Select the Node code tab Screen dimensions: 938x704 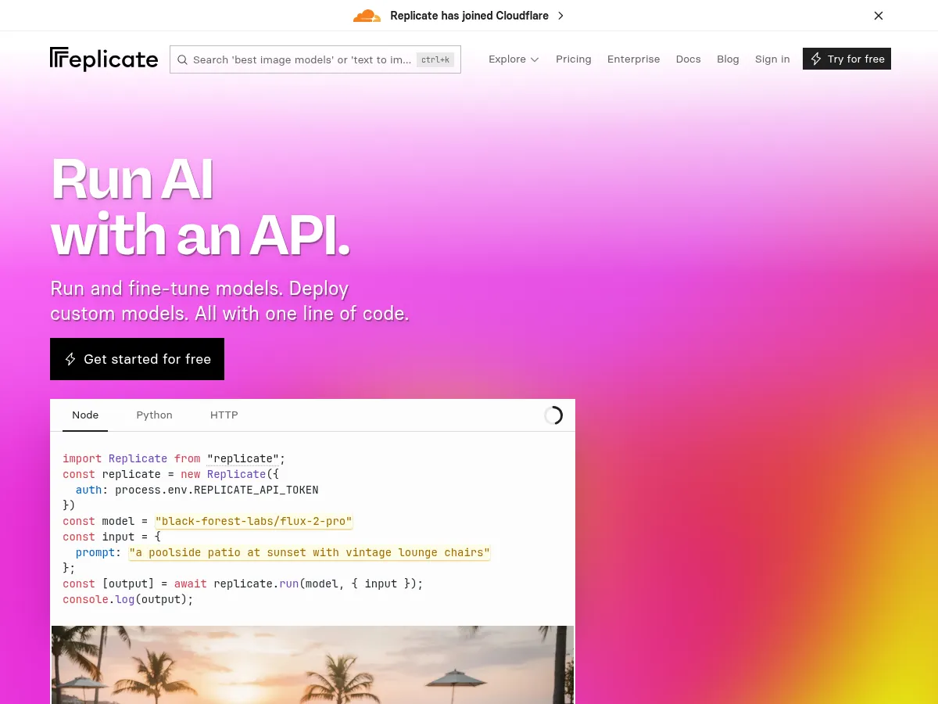click(x=85, y=415)
